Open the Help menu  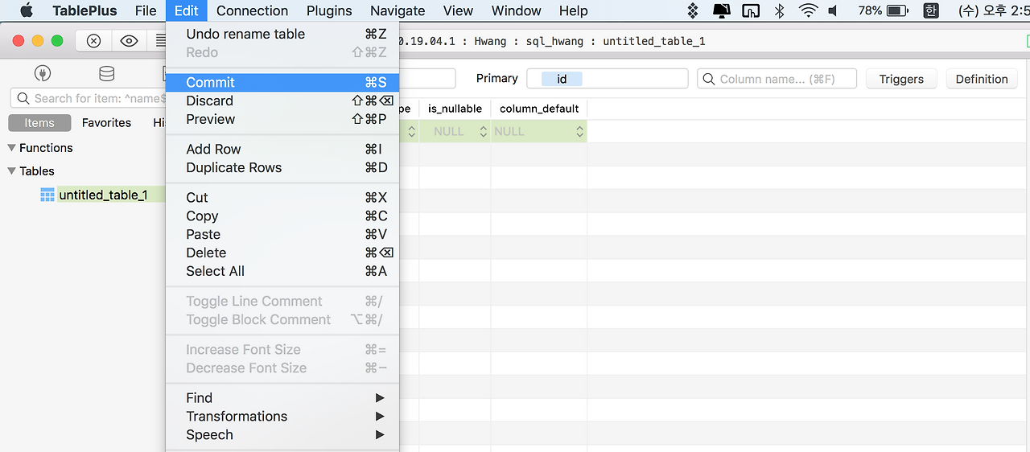[574, 10]
